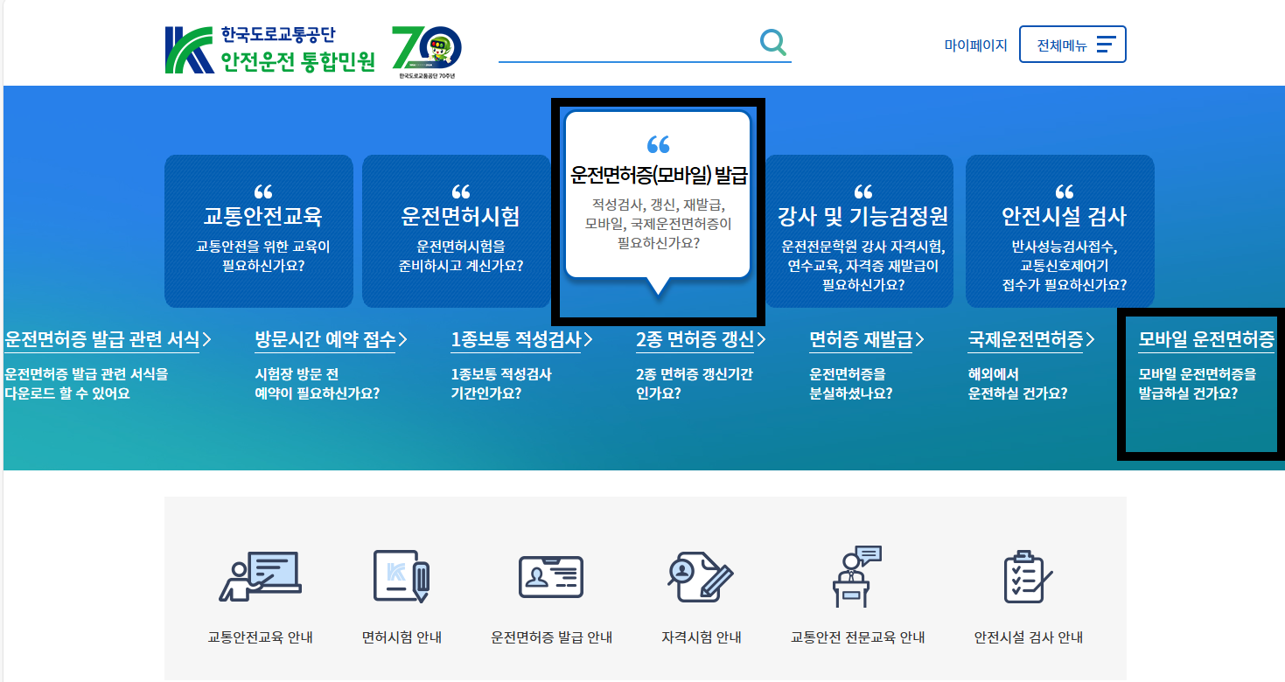Open the 운전면허시험 card
Screen dimensions: 1285x682
tap(457, 232)
